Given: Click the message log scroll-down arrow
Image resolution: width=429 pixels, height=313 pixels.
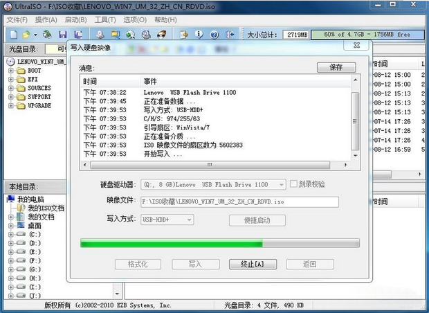Looking at the screenshot, I should 355,156.
